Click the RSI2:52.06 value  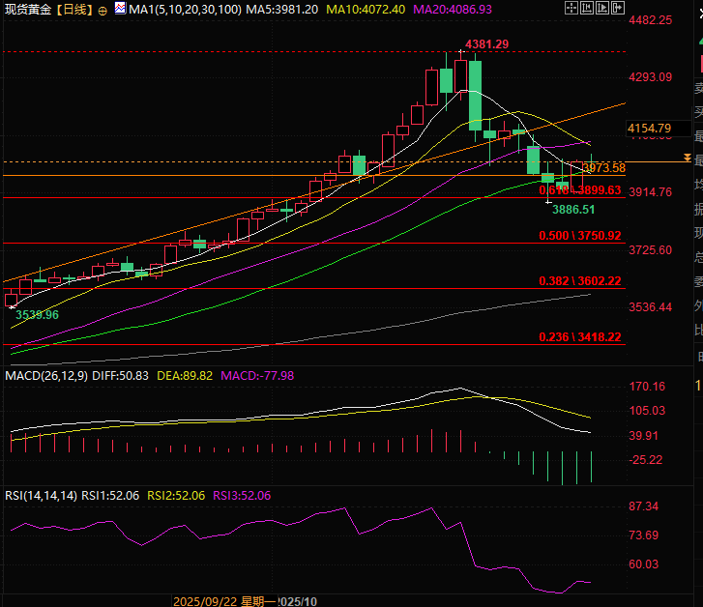176,496
